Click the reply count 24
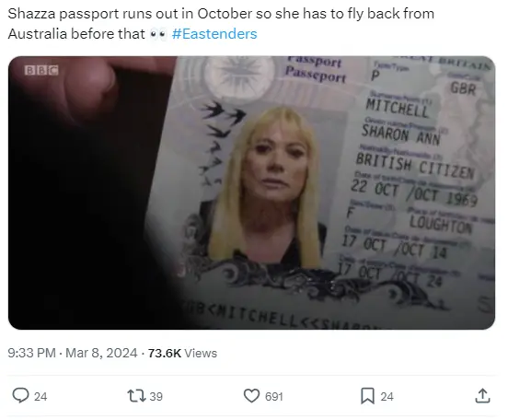Image resolution: width=508 pixels, height=420 pixels. click(x=40, y=397)
